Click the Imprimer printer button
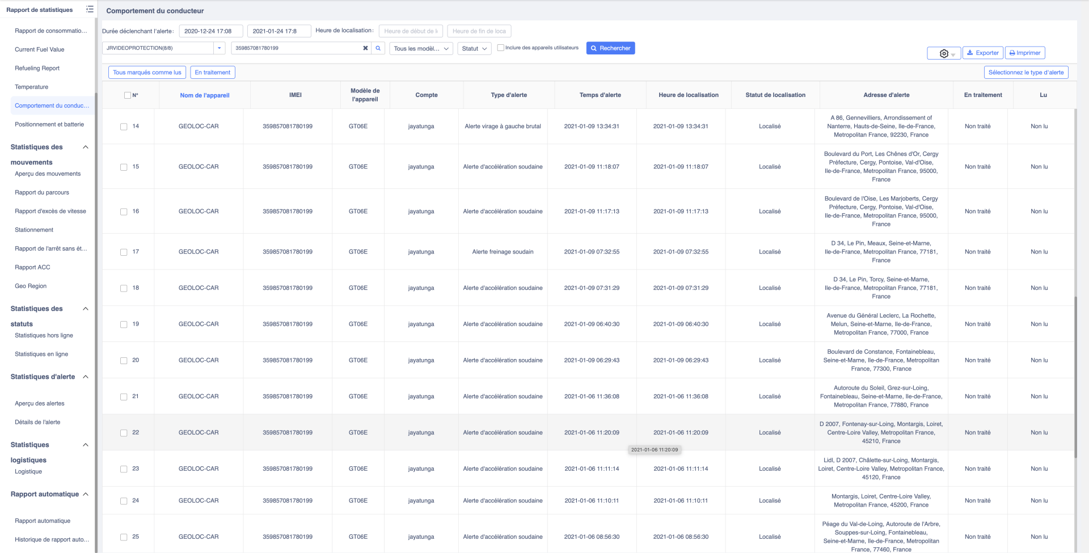 1024,53
